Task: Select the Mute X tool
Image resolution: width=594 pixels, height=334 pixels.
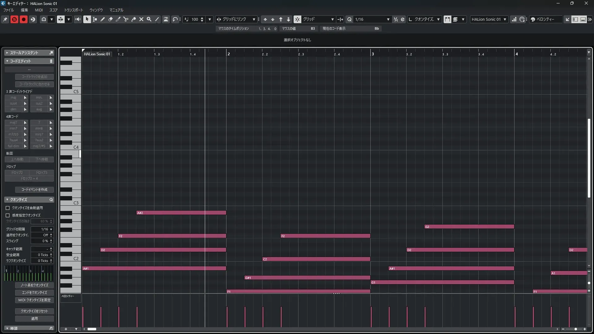Action: coord(141,19)
